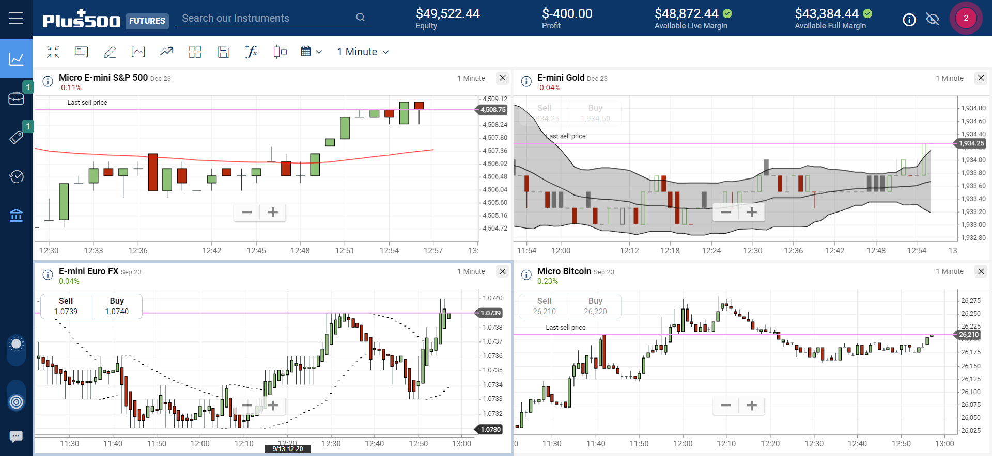
Task: Open the chart type line icon
Action: point(166,52)
